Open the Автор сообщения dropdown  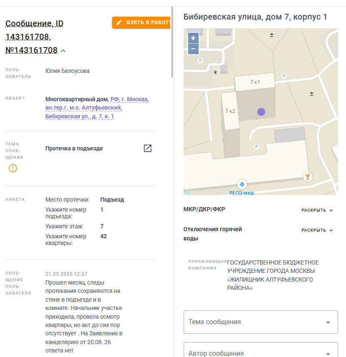tap(261, 350)
